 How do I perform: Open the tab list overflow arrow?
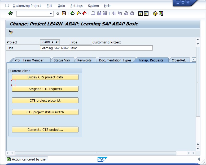[194, 60]
